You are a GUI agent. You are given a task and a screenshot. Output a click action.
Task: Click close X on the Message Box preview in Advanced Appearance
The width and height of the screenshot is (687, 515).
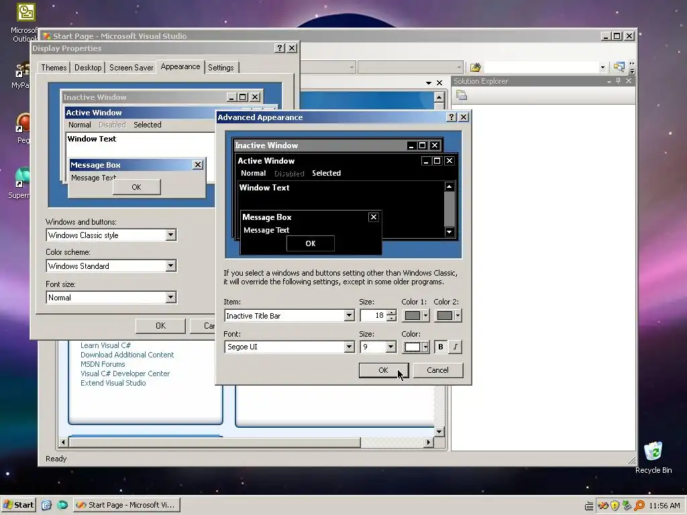tap(373, 217)
